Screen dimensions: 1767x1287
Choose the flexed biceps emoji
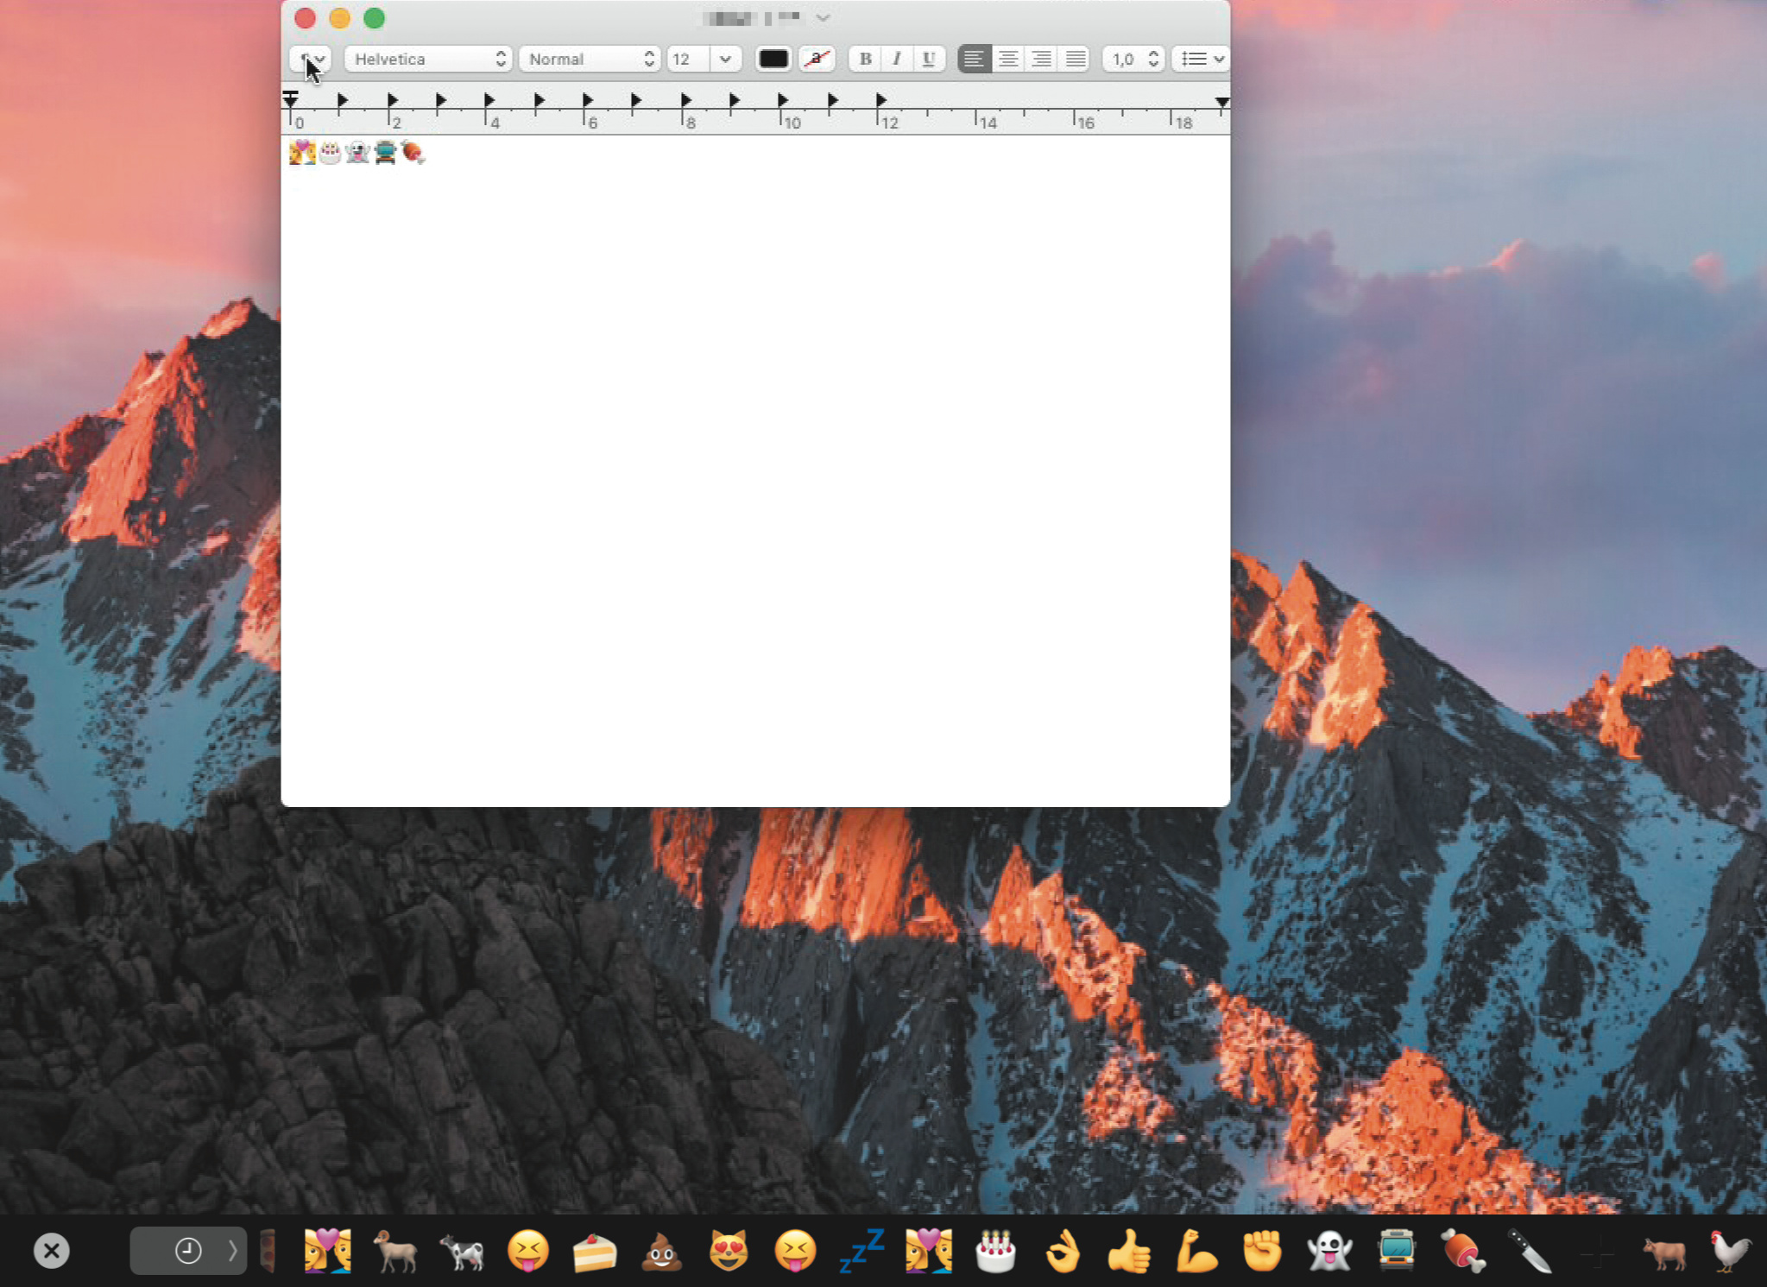1196,1251
